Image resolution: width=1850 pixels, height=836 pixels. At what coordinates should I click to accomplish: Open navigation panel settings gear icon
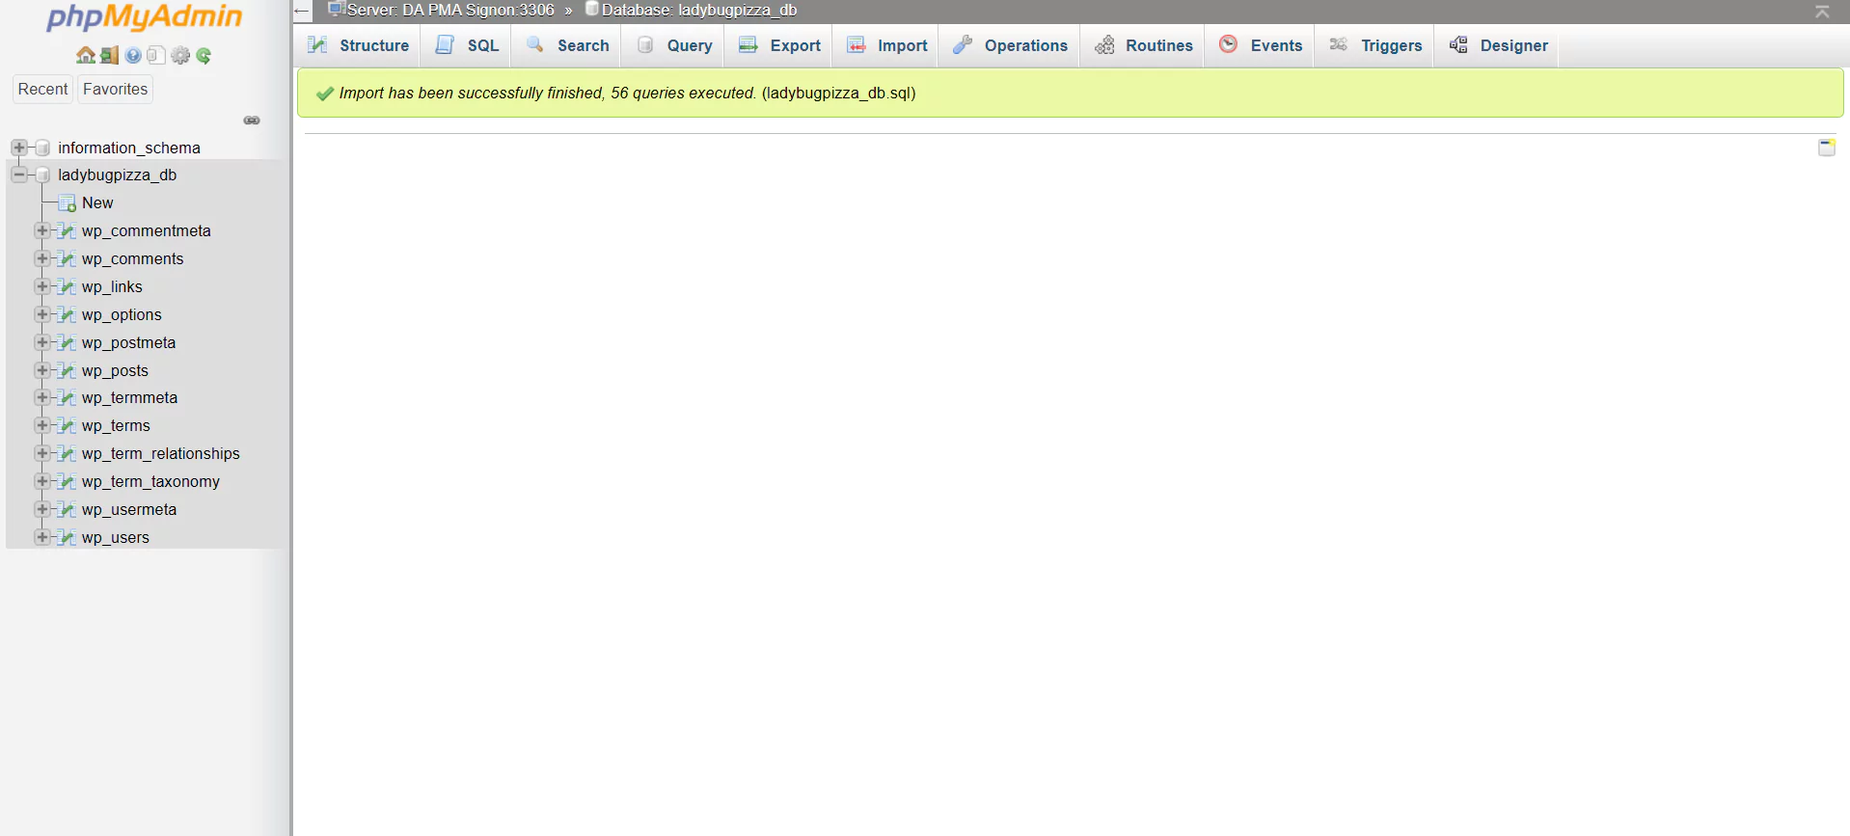pos(180,56)
